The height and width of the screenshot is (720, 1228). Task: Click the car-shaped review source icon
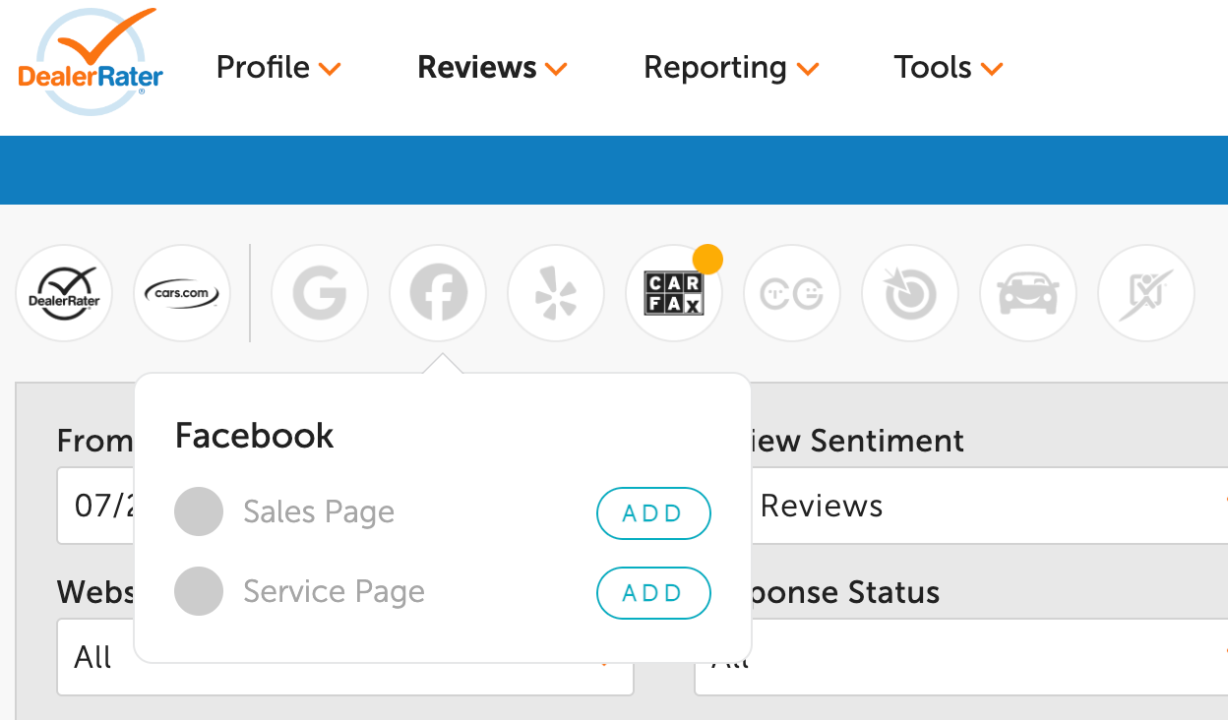[x=1028, y=293]
